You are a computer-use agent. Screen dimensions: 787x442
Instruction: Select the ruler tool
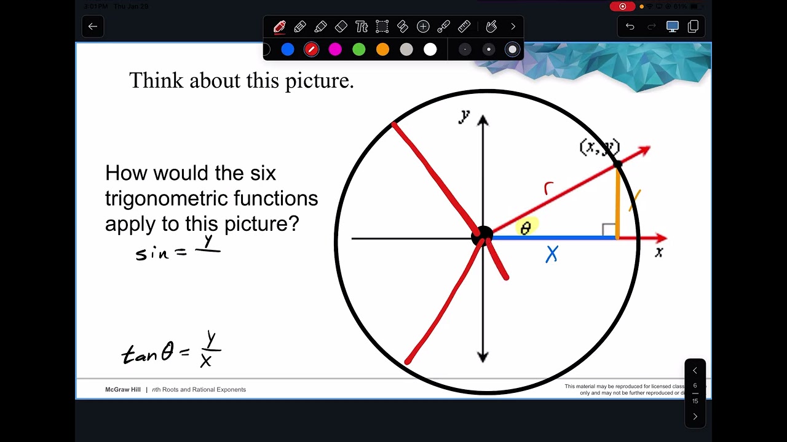point(464,26)
